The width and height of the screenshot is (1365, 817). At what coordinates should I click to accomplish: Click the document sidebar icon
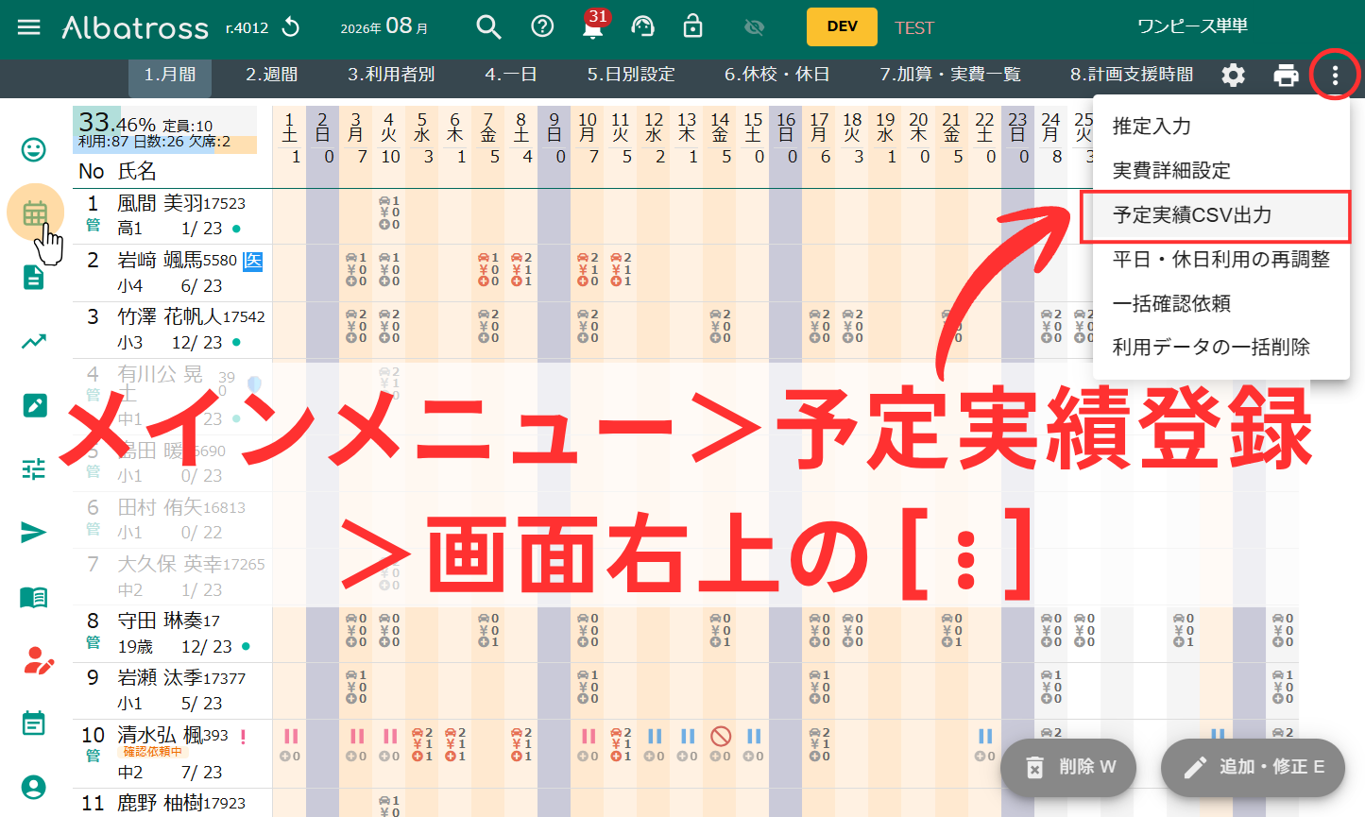point(34,277)
